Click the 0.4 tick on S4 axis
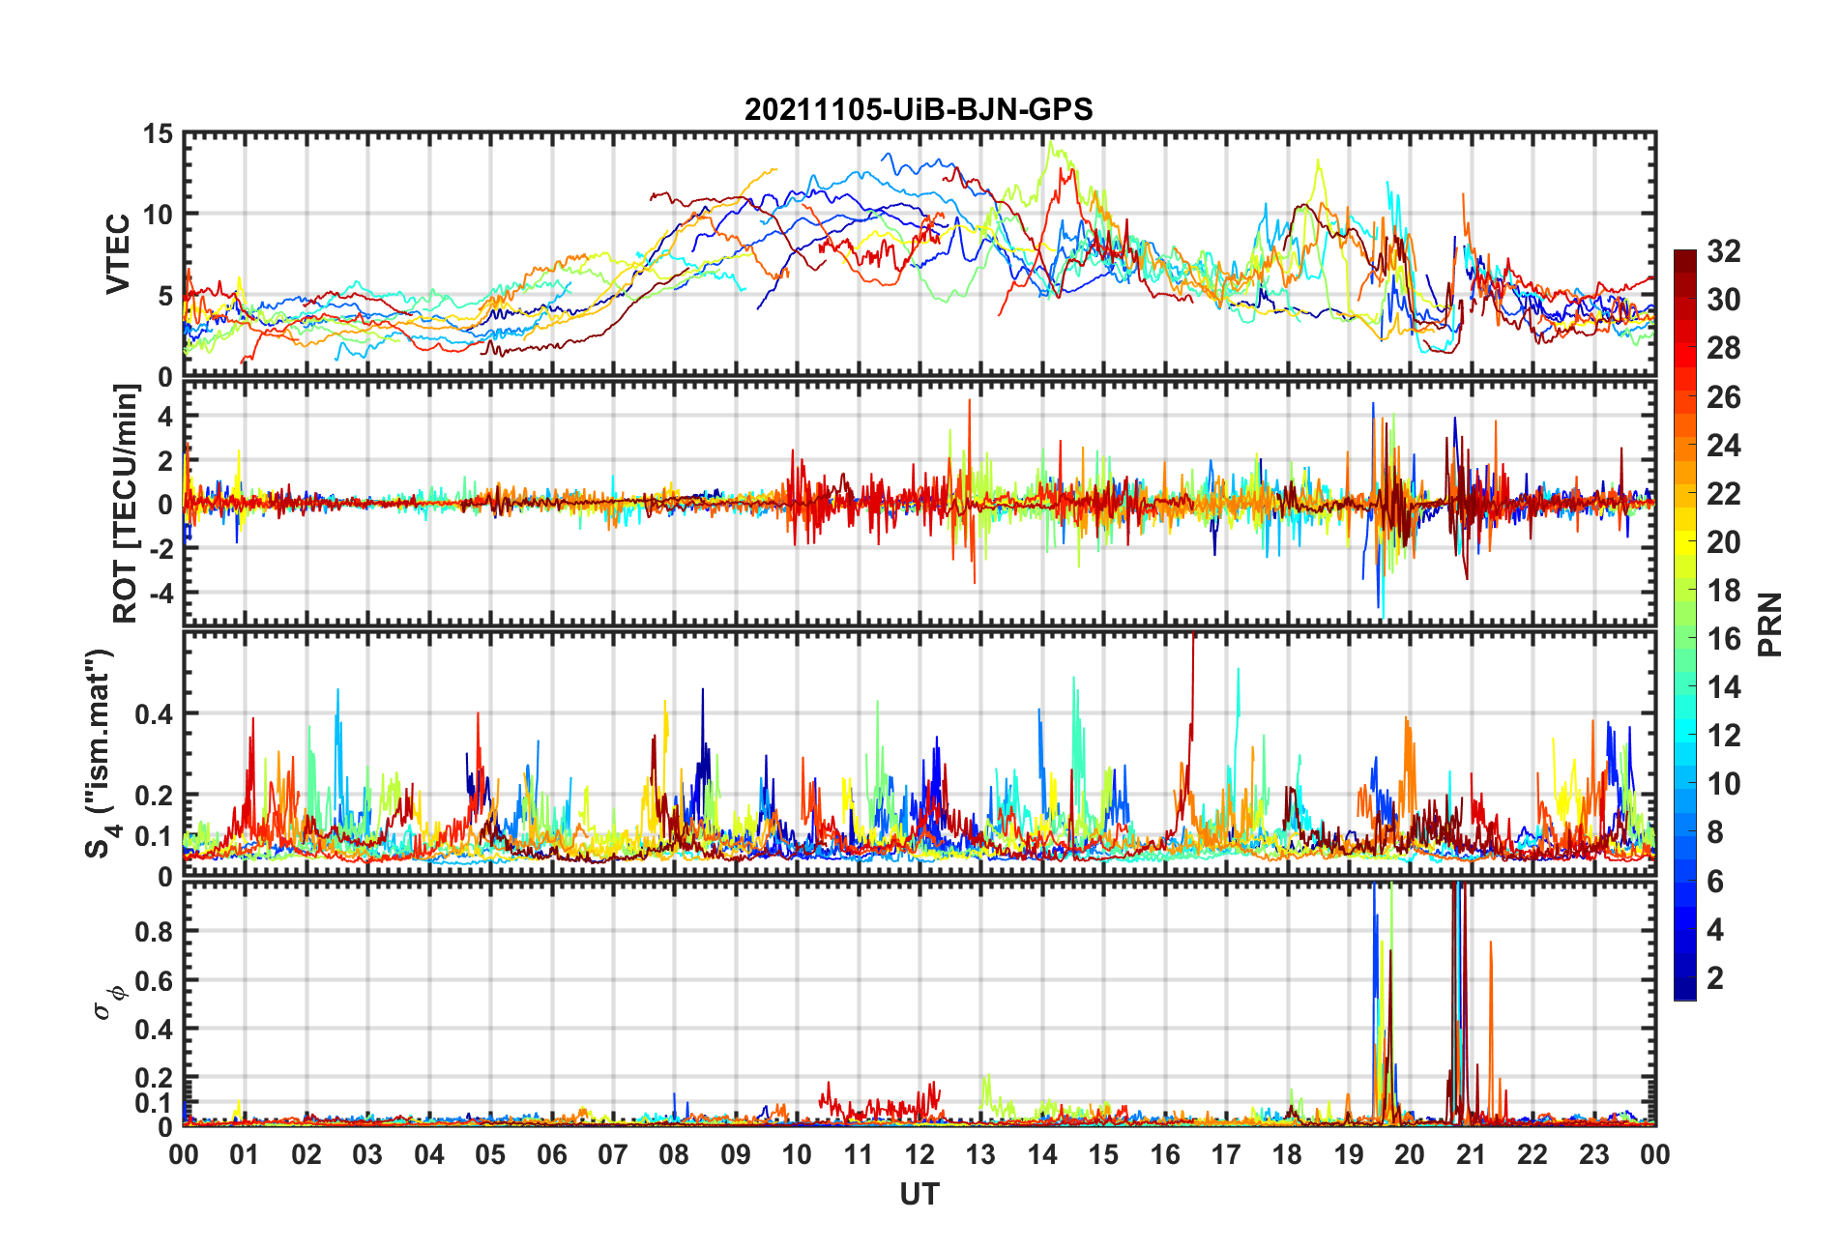Viewport: 1839px width, 1249px height. pyautogui.click(x=153, y=714)
